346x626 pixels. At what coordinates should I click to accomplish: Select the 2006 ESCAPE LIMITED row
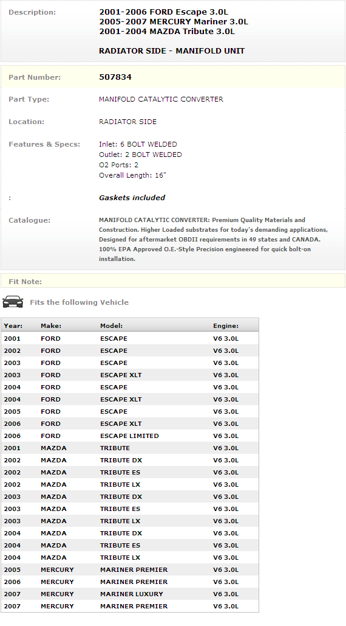[x=130, y=436]
